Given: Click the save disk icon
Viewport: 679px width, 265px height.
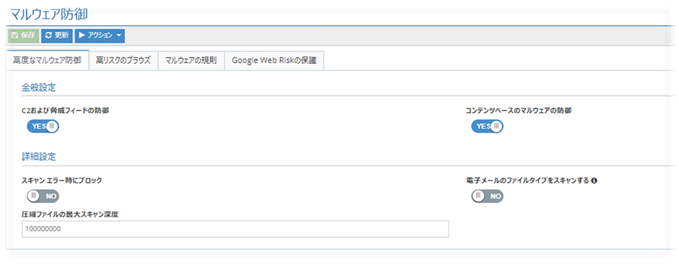Looking at the screenshot, I should coord(15,36).
